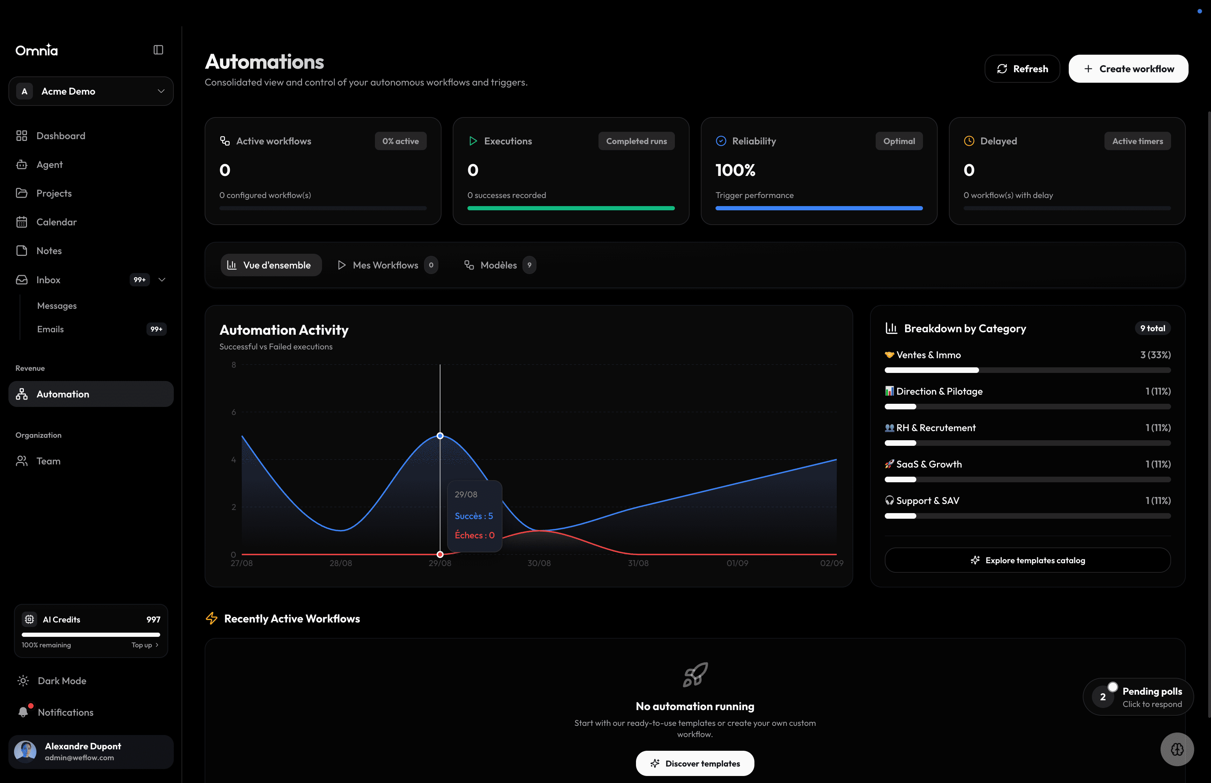
Task: Click the 01/09 axis label
Action: tap(737, 563)
